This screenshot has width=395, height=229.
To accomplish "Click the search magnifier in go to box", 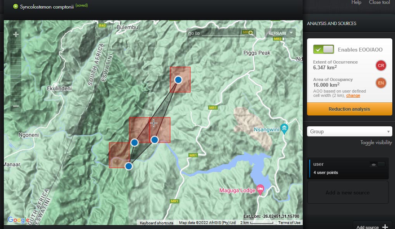I will click(x=251, y=33).
